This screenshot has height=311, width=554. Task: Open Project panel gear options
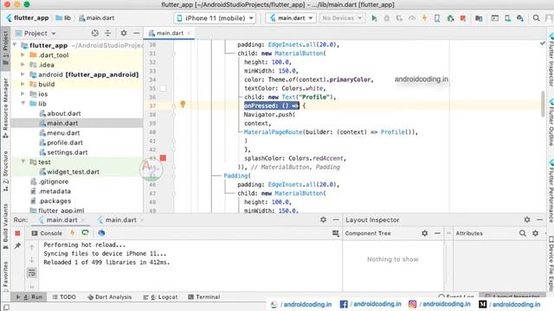[x=123, y=33]
